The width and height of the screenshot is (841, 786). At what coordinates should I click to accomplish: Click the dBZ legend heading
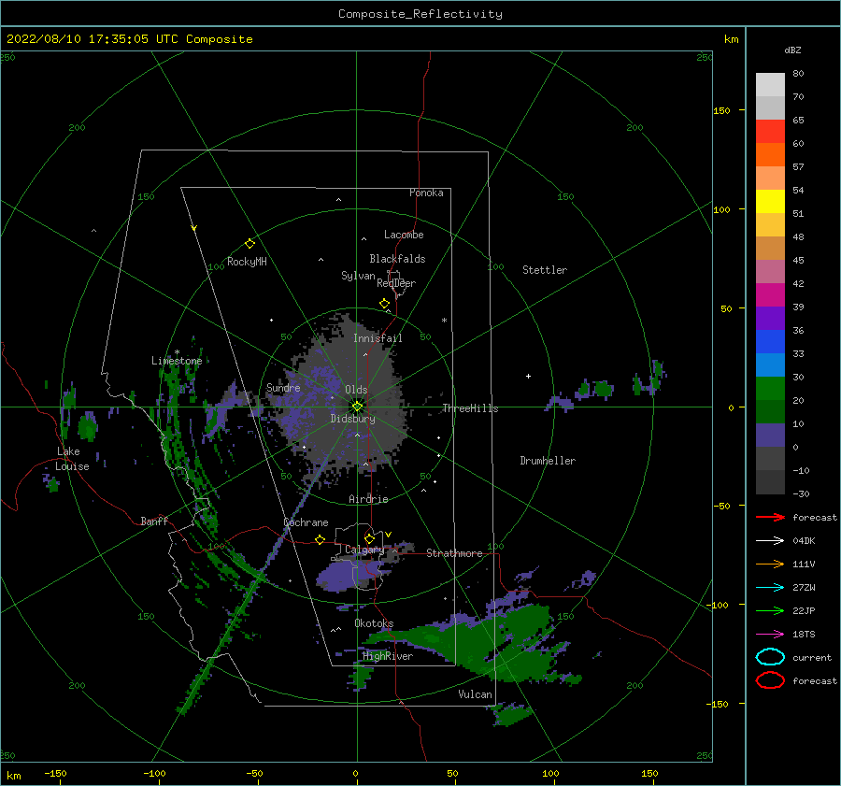(x=792, y=50)
